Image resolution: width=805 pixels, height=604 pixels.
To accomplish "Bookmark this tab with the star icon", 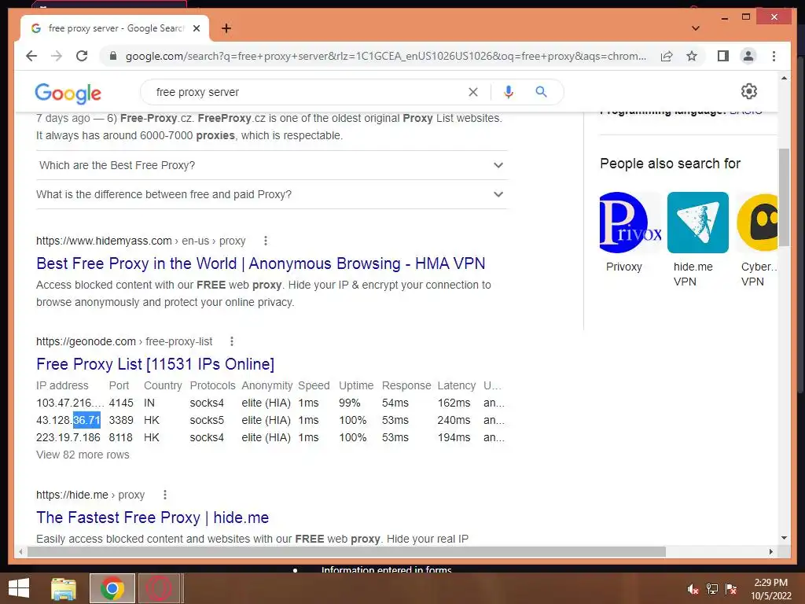I will [x=692, y=56].
